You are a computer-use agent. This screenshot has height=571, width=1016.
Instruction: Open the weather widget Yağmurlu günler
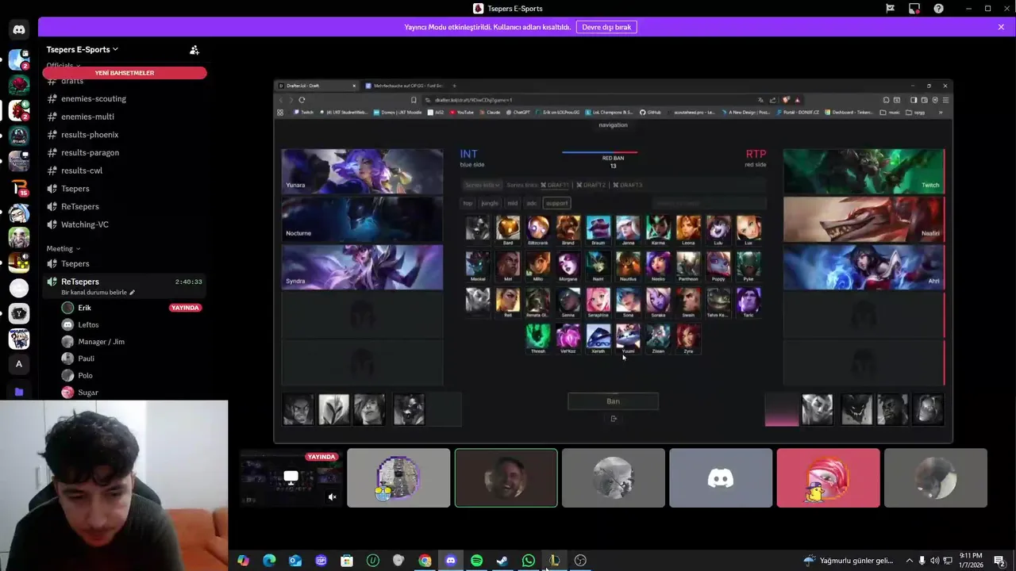tap(848, 561)
